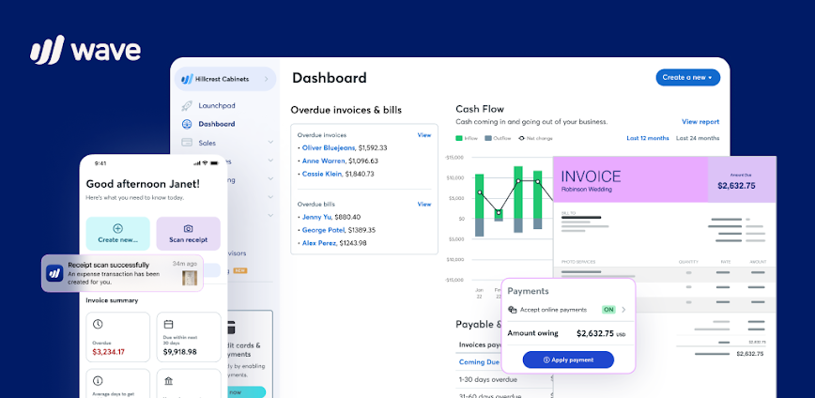Tap the plus icon on Create new
This screenshot has height=398, width=815.
click(117, 228)
